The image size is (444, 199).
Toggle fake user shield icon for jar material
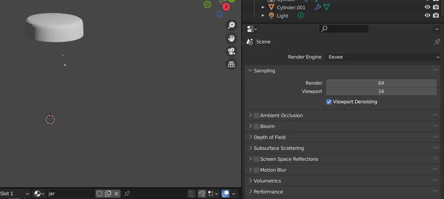tap(99, 194)
